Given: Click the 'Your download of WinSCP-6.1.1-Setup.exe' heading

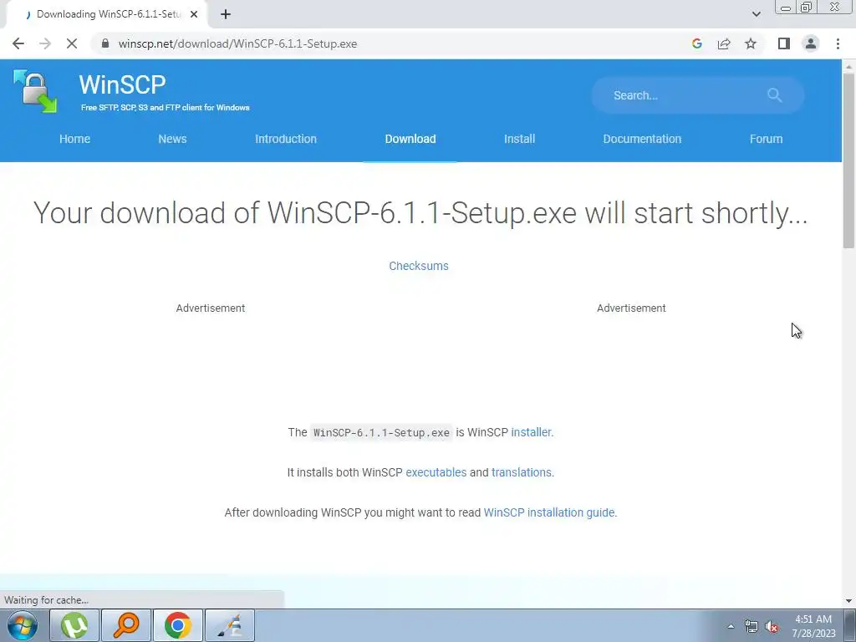Looking at the screenshot, I should click(420, 212).
